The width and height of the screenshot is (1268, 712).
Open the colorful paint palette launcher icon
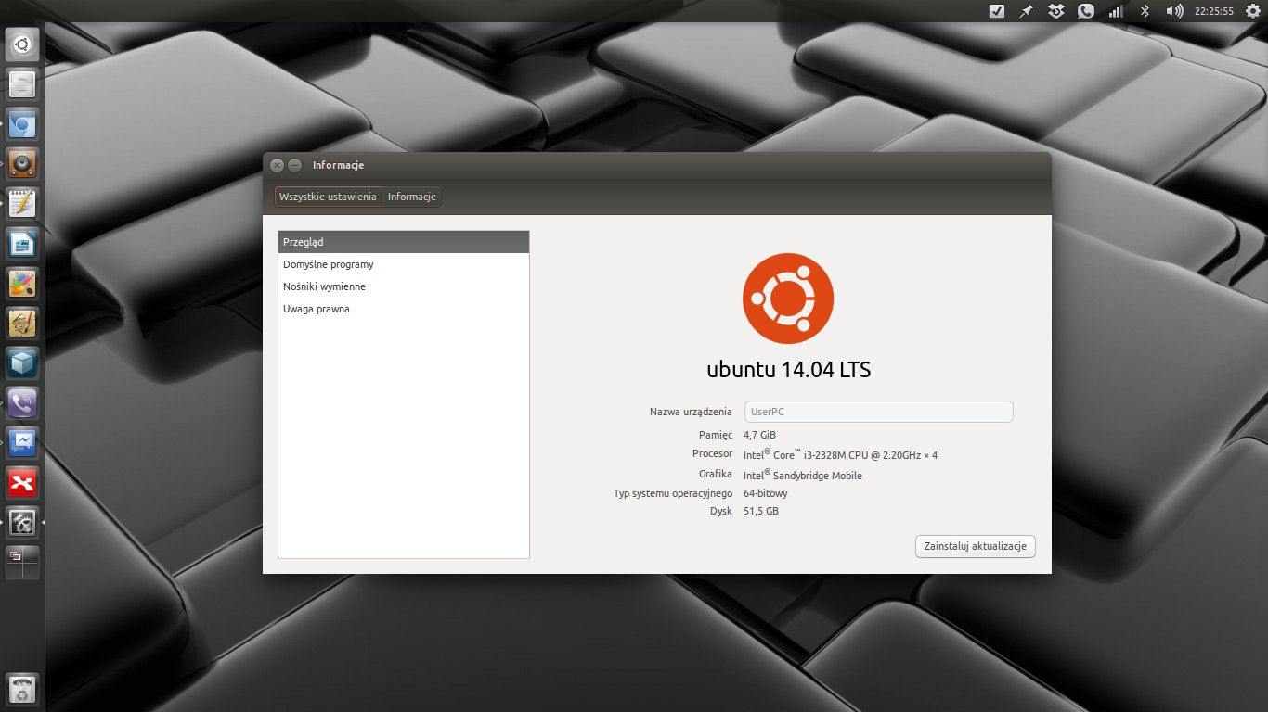pyautogui.click(x=22, y=284)
